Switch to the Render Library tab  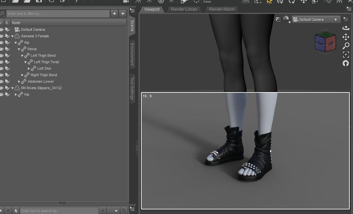pos(184,9)
